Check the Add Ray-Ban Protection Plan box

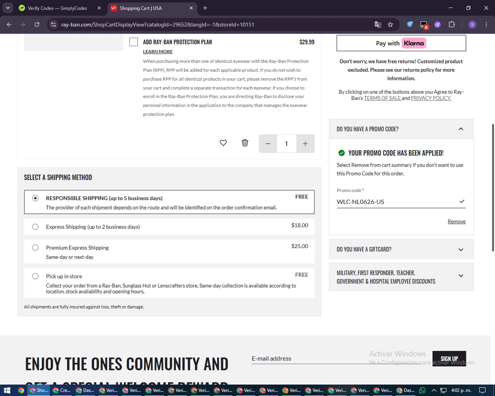(x=134, y=42)
